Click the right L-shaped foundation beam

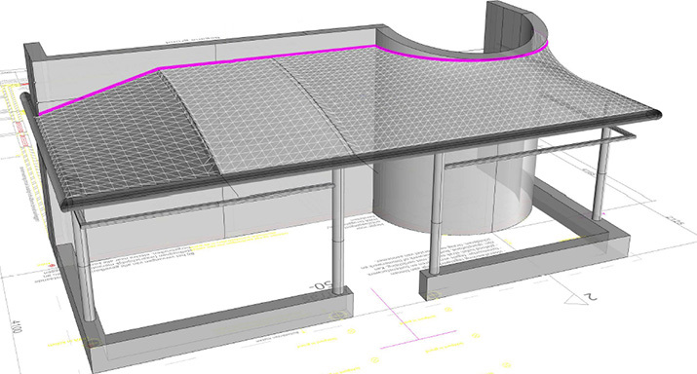pos(524,248)
